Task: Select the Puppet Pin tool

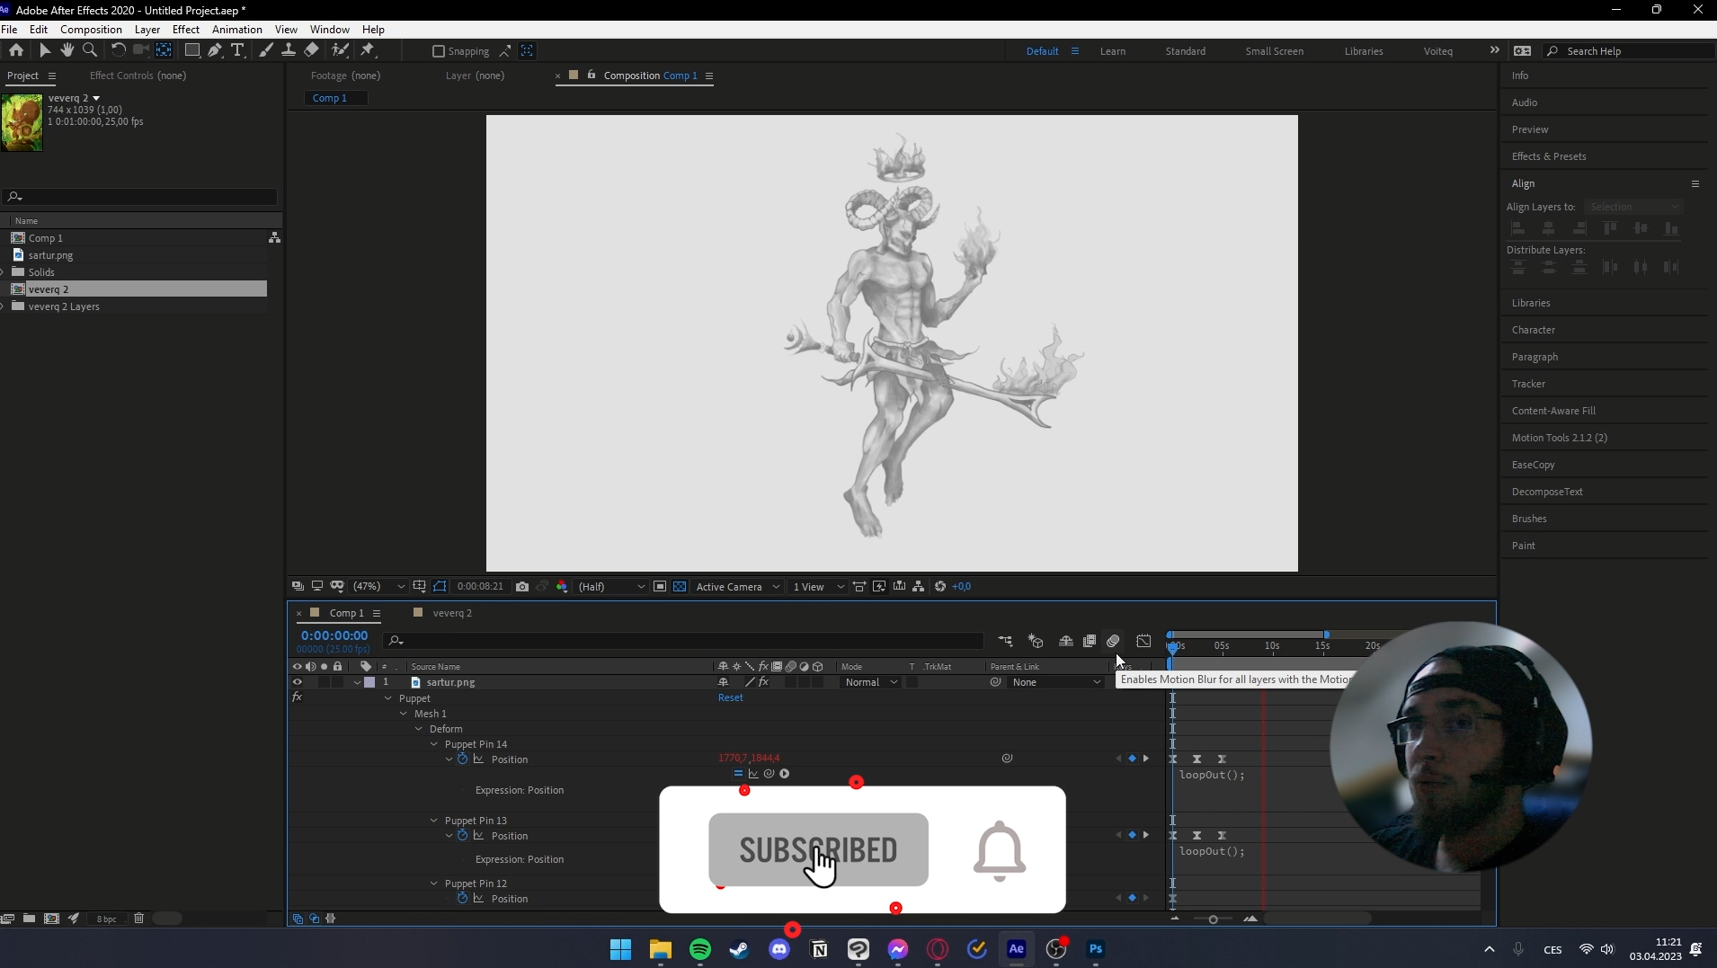Action: (368, 50)
